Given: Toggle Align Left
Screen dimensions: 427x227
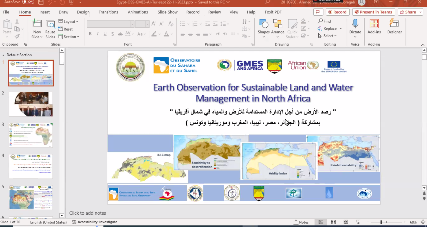Looking at the screenshot, I should pyautogui.click(x=183, y=34).
